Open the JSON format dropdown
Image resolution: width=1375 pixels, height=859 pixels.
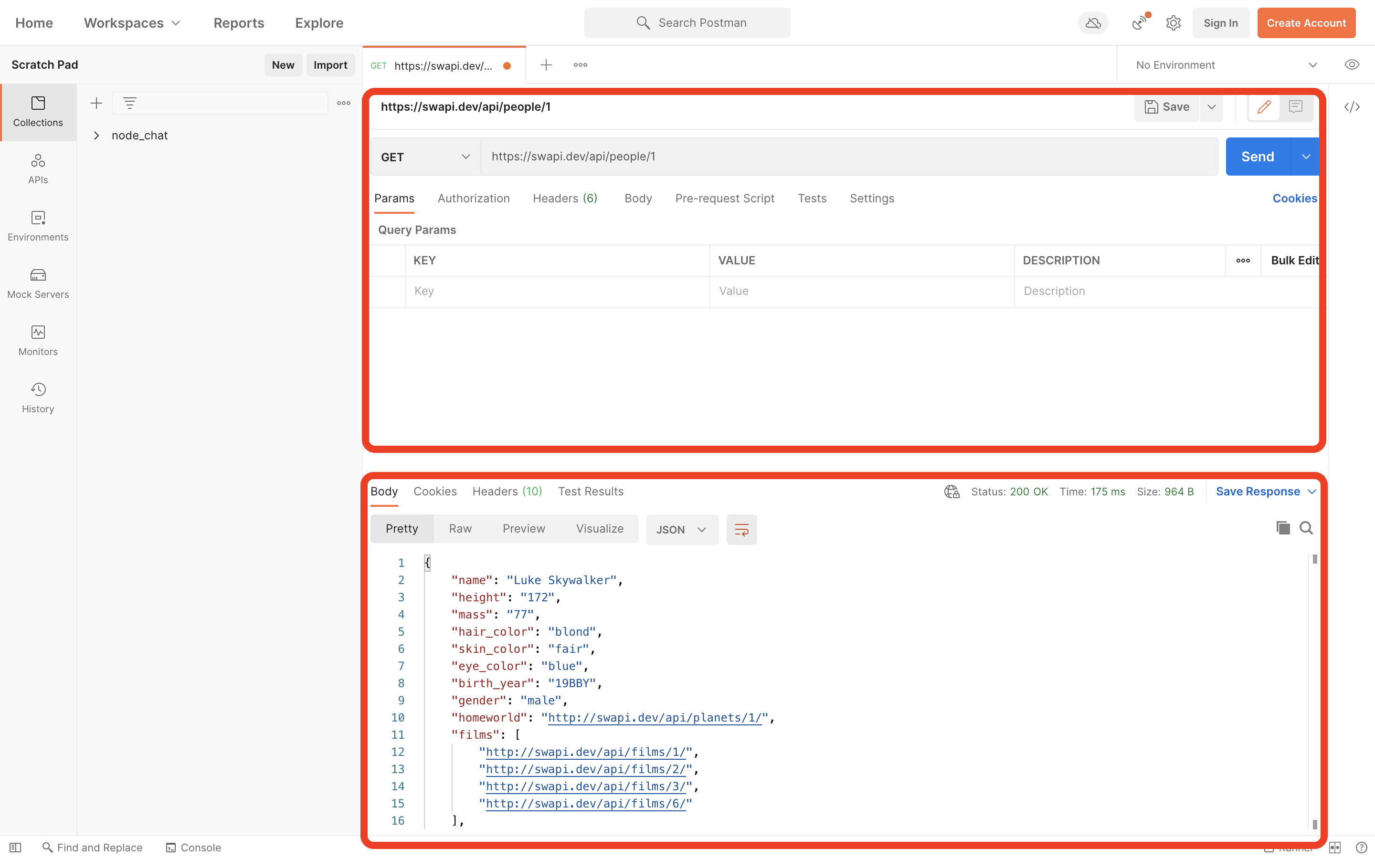click(681, 530)
